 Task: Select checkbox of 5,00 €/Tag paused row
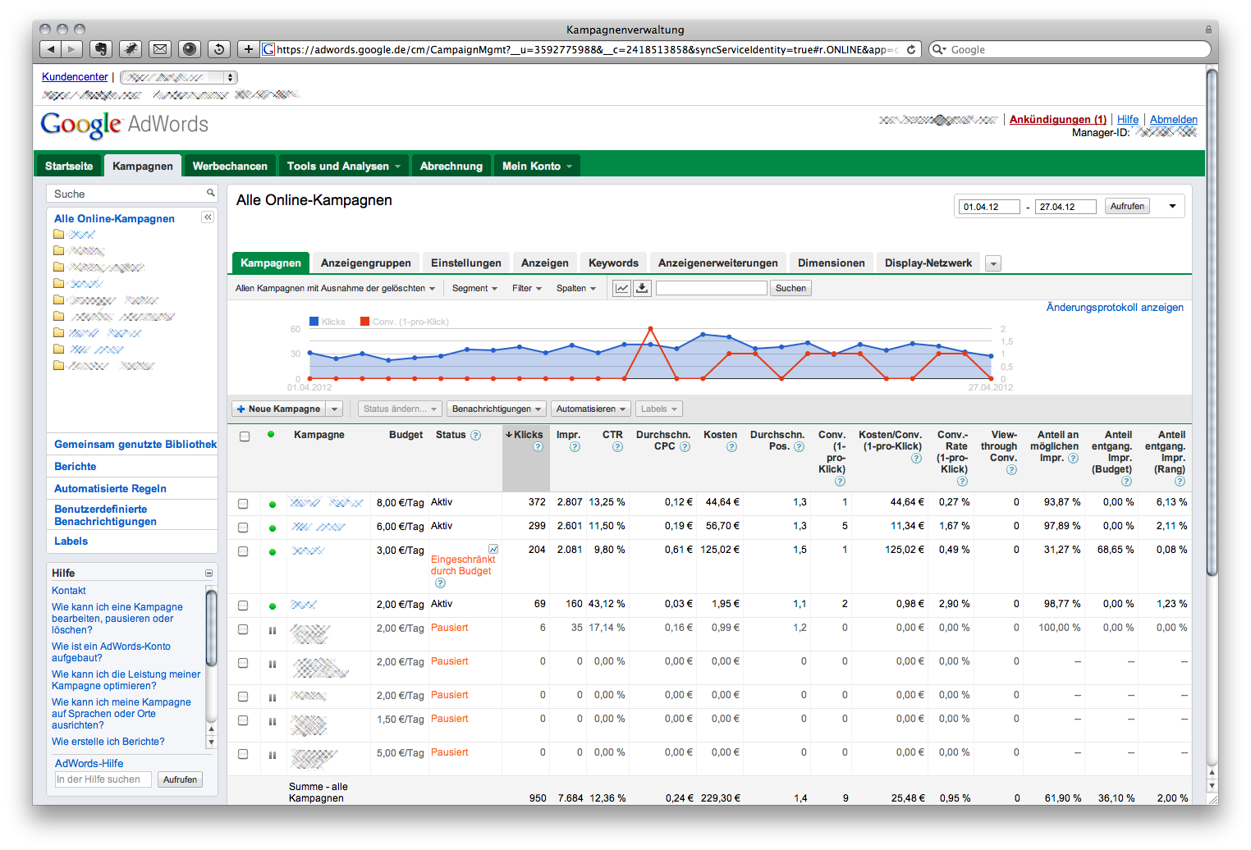pos(243,754)
